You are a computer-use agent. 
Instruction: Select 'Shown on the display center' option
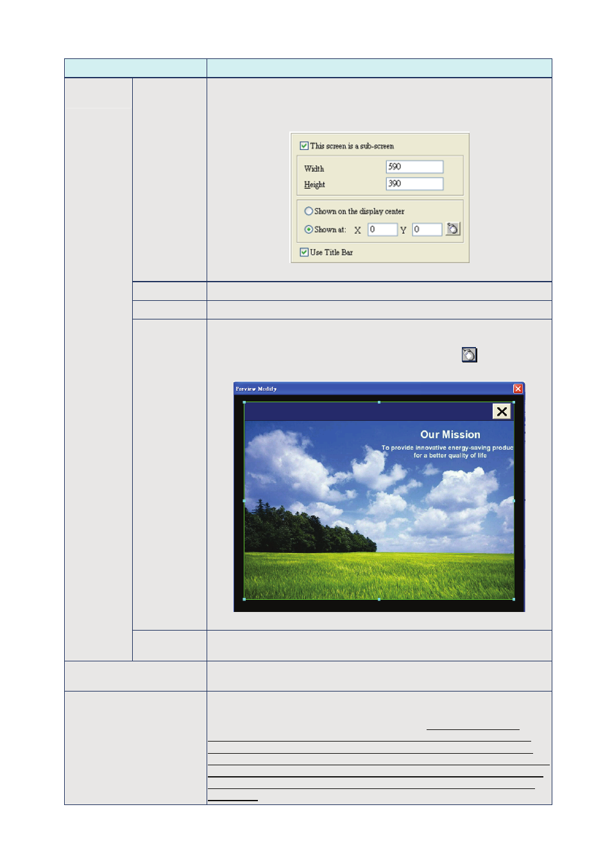click(309, 211)
